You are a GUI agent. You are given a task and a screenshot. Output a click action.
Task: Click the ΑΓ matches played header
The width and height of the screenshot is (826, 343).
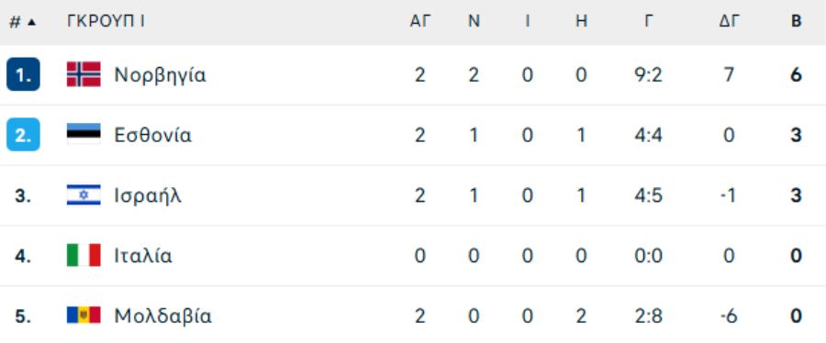pyautogui.click(x=420, y=21)
